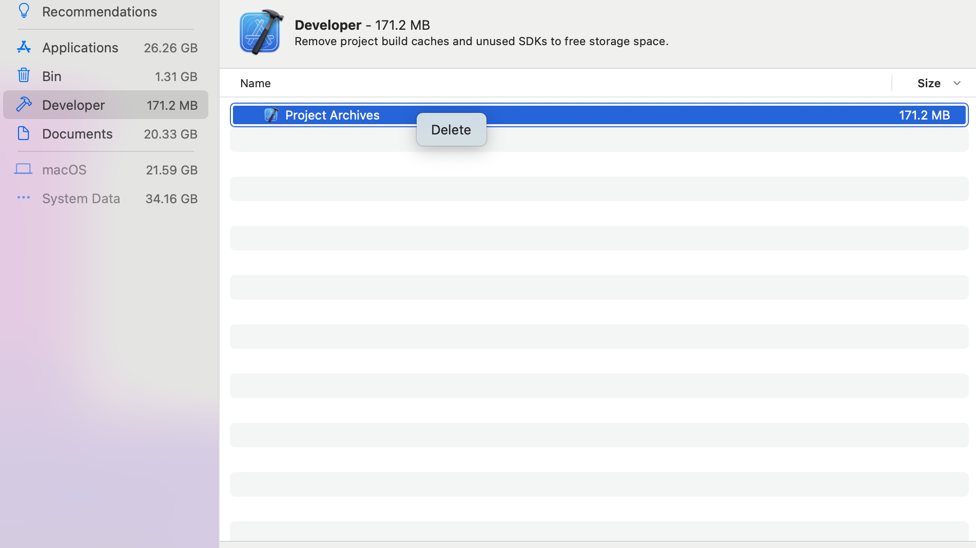Click the large Xcode Developer header icon
The width and height of the screenshot is (976, 548).
(x=261, y=32)
